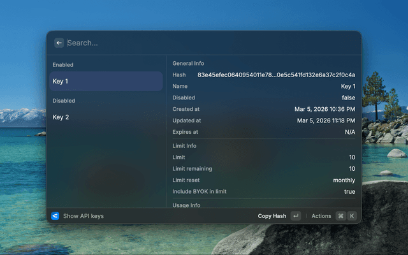
Task: Click the back arrow beside the search field
Action: [x=59, y=43]
